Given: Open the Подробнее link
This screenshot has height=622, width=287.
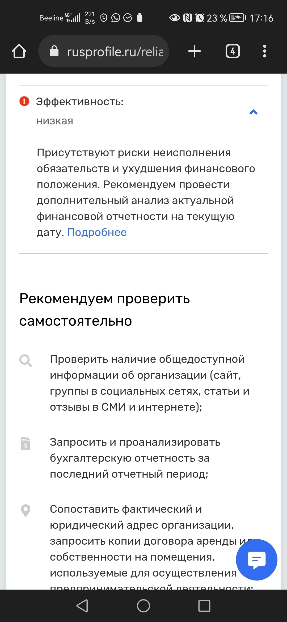Looking at the screenshot, I should [x=97, y=232].
